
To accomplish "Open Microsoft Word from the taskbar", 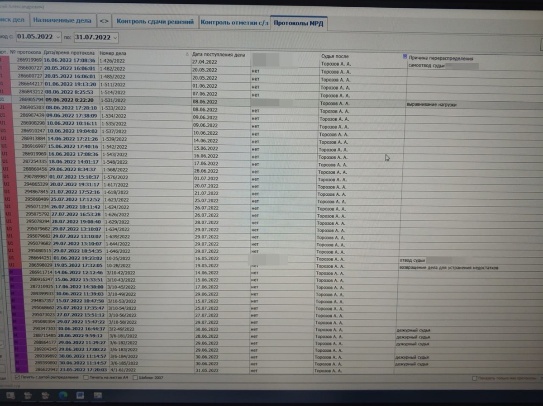I will [x=80, y=395].
